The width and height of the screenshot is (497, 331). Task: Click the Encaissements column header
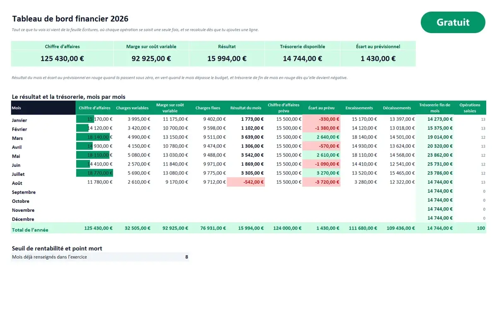[359, 108]
